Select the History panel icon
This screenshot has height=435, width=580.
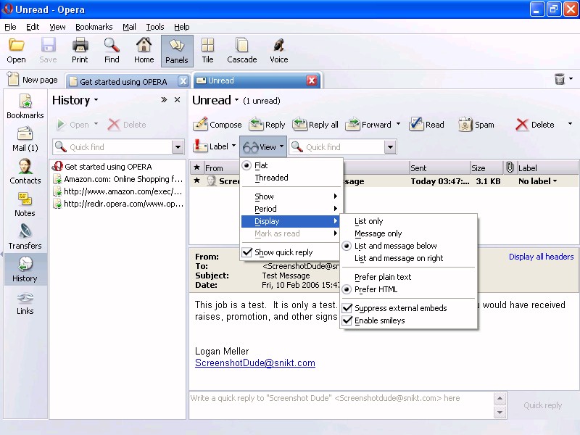point(25,269)
